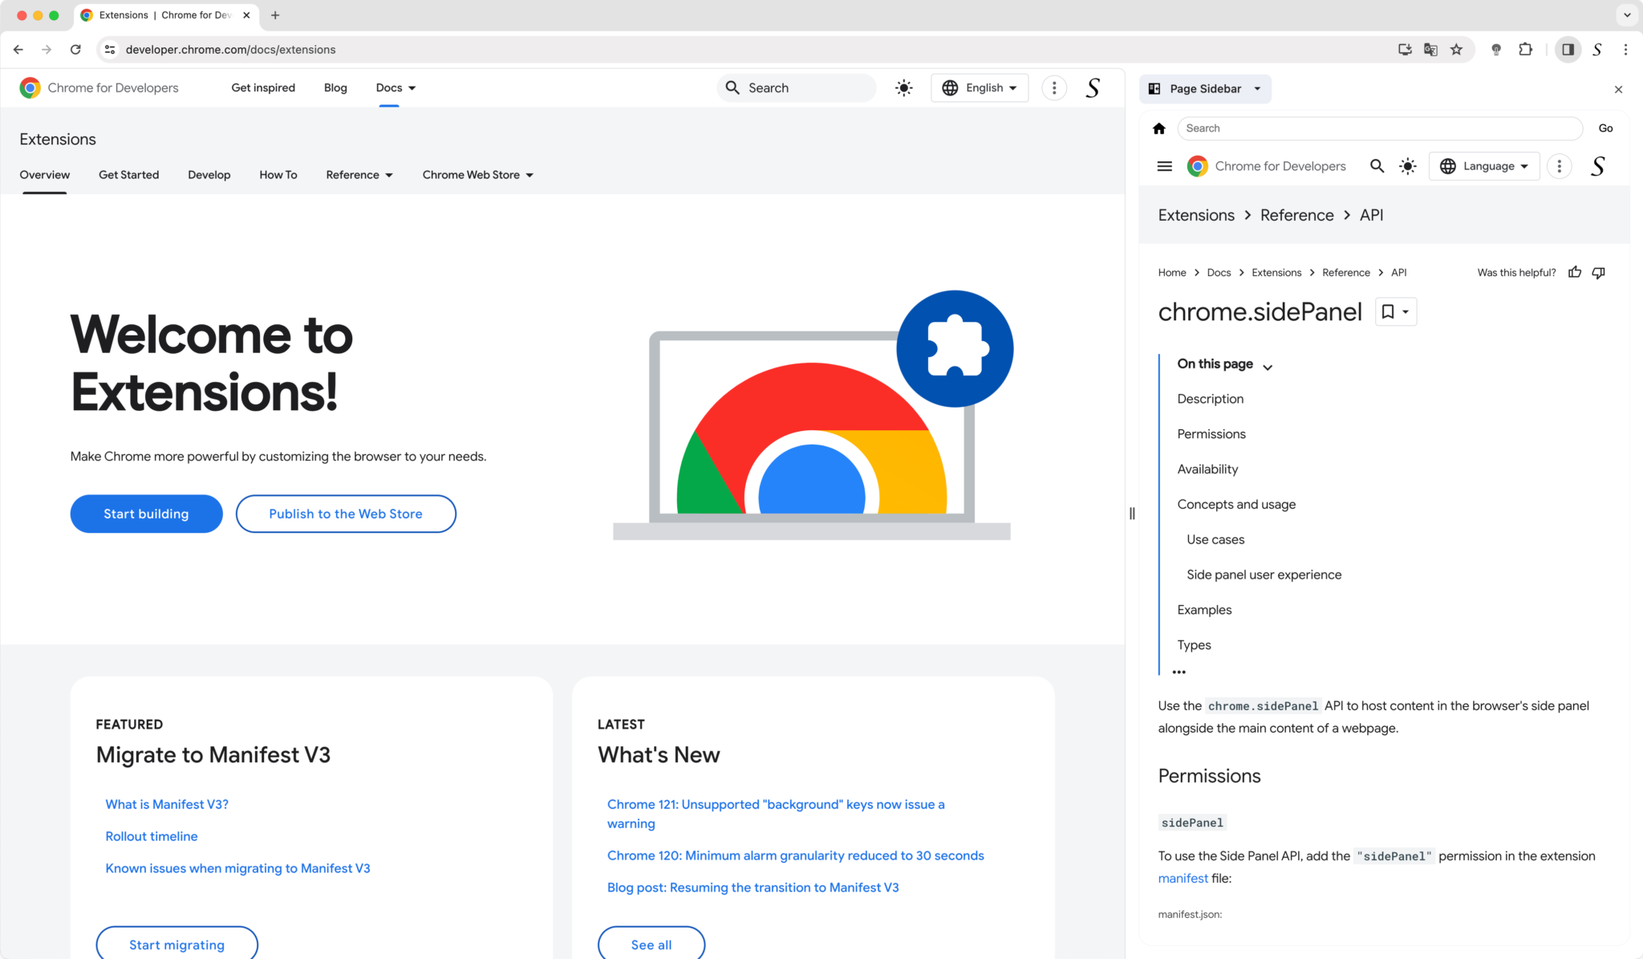Toggle dark mode in the sidebar header
This screenshot has height=959, width=1643.
(1408, 166)
